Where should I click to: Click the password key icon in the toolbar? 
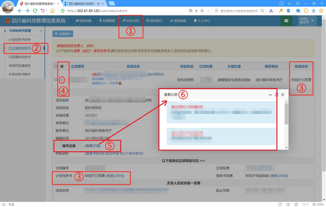click(x=281, y=11)
